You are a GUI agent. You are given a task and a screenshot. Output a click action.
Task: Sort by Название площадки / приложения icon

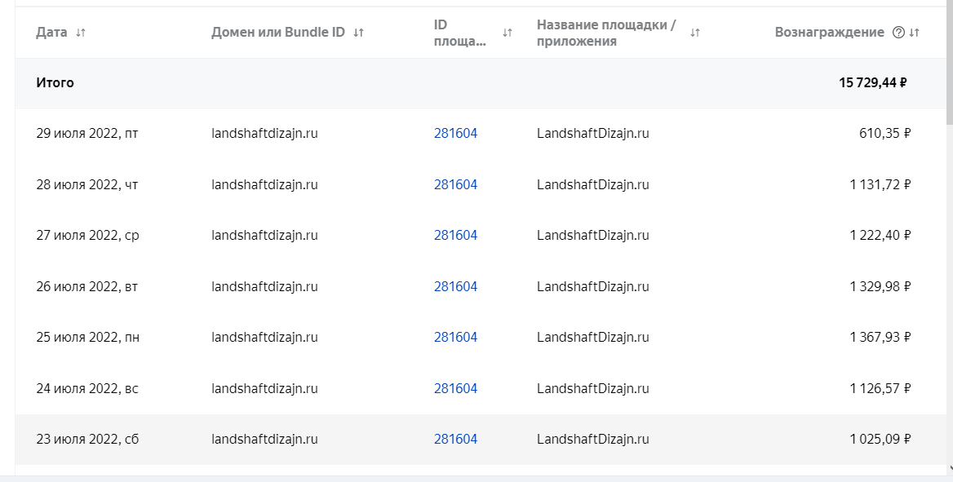[695, 33]
